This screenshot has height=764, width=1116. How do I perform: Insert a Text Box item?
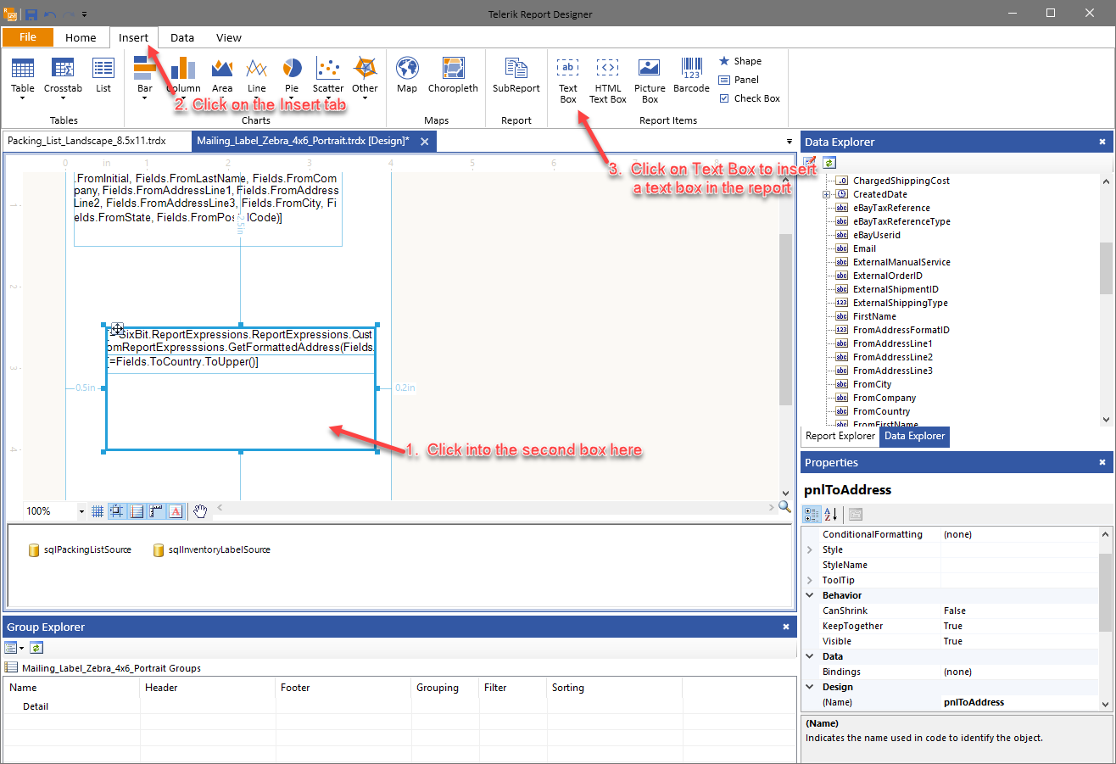[568, 81]
